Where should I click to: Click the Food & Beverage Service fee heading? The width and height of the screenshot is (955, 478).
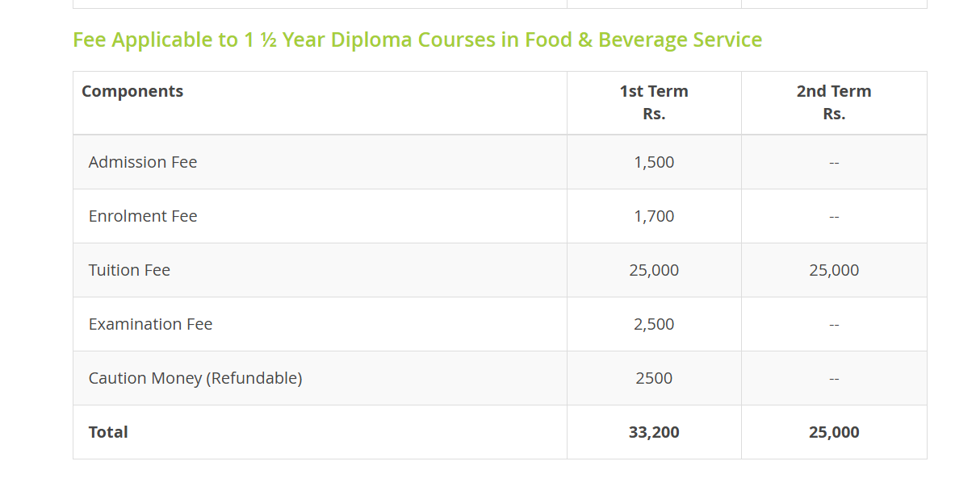click(417, 40)
